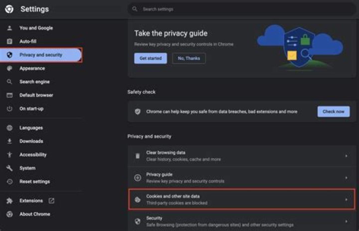Click Get started on the privacy guide

click(151, 58)
